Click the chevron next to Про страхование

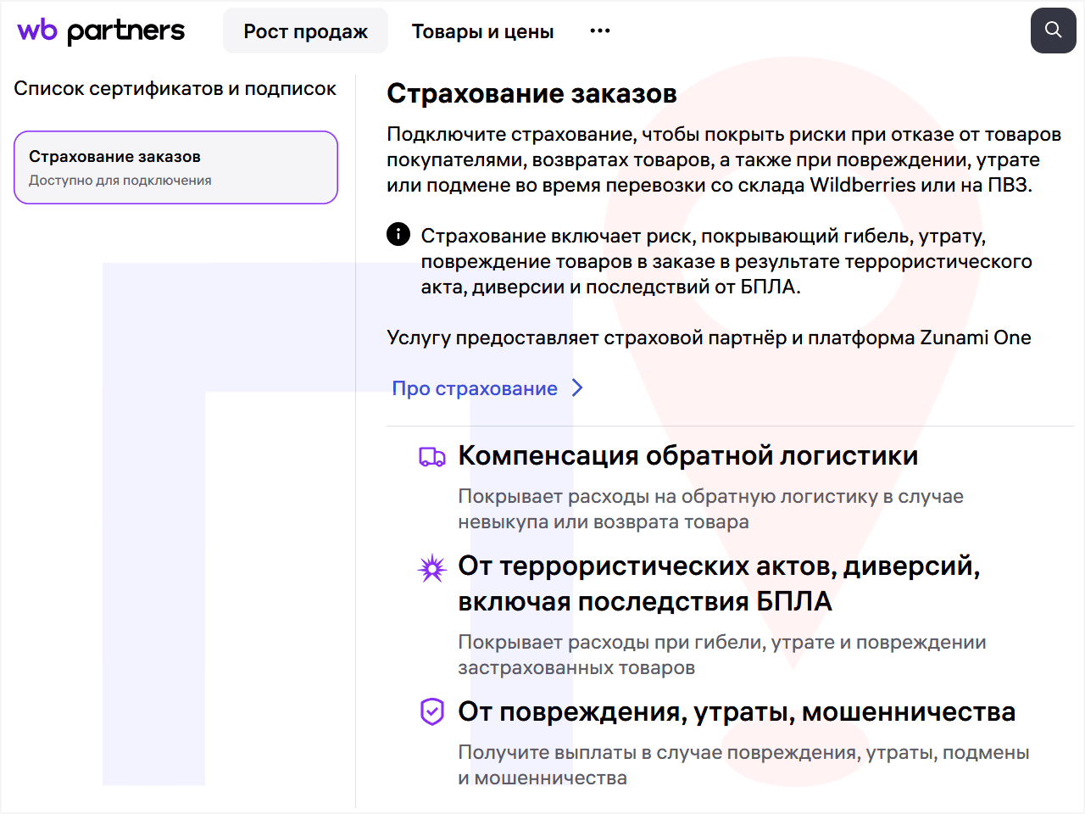(x=577, y=388)
